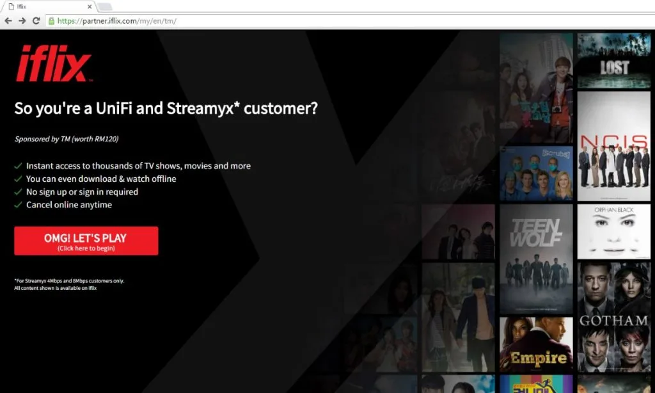Click the browser back arrow
This screenshot has width=655, height=393.
[x=8, y=20]
